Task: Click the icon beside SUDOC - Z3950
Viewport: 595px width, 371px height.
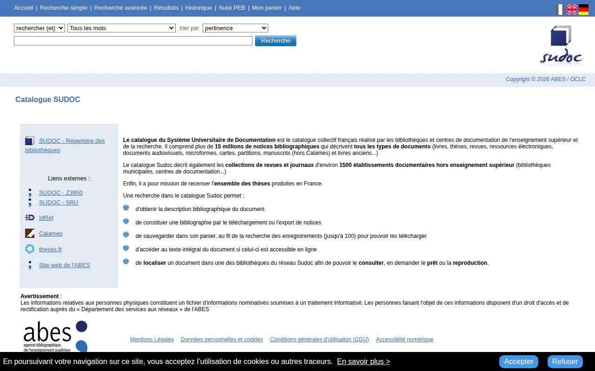Action: click(x=30, y=192)
